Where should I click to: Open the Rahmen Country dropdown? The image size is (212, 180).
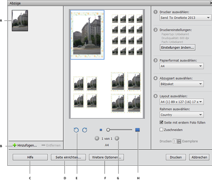(x=181, y=115)
